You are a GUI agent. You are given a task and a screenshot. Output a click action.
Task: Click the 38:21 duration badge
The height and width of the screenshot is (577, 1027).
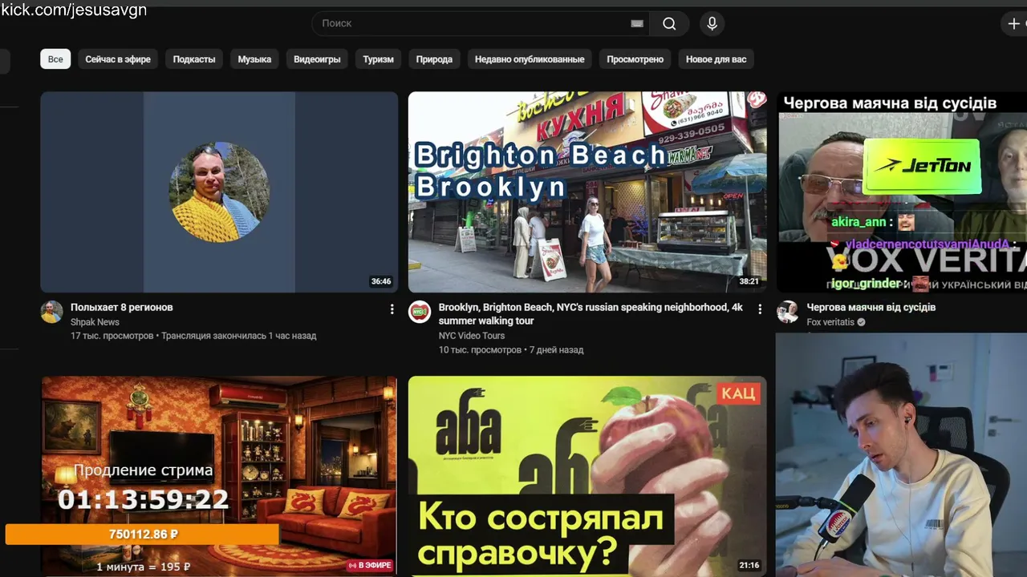click(749, 282)
